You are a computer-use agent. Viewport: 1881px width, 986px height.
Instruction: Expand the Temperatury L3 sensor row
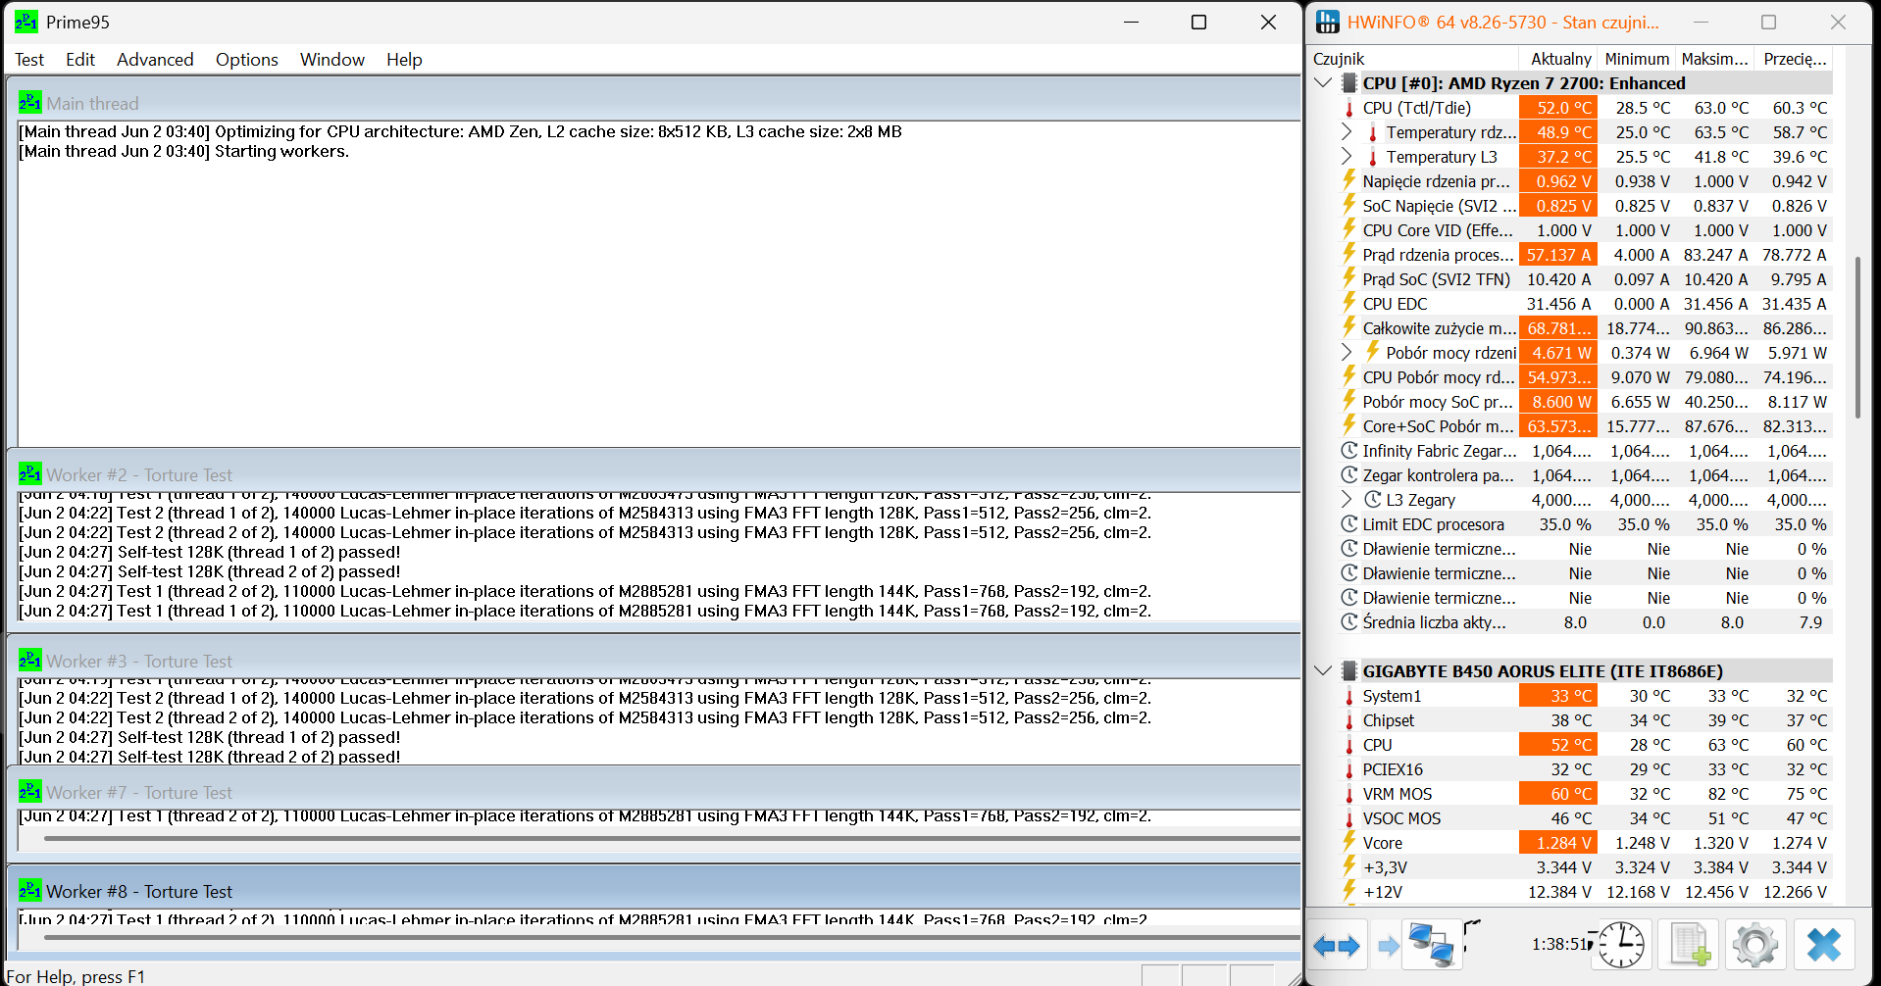pyautogui.click(x=1347, y=157)
